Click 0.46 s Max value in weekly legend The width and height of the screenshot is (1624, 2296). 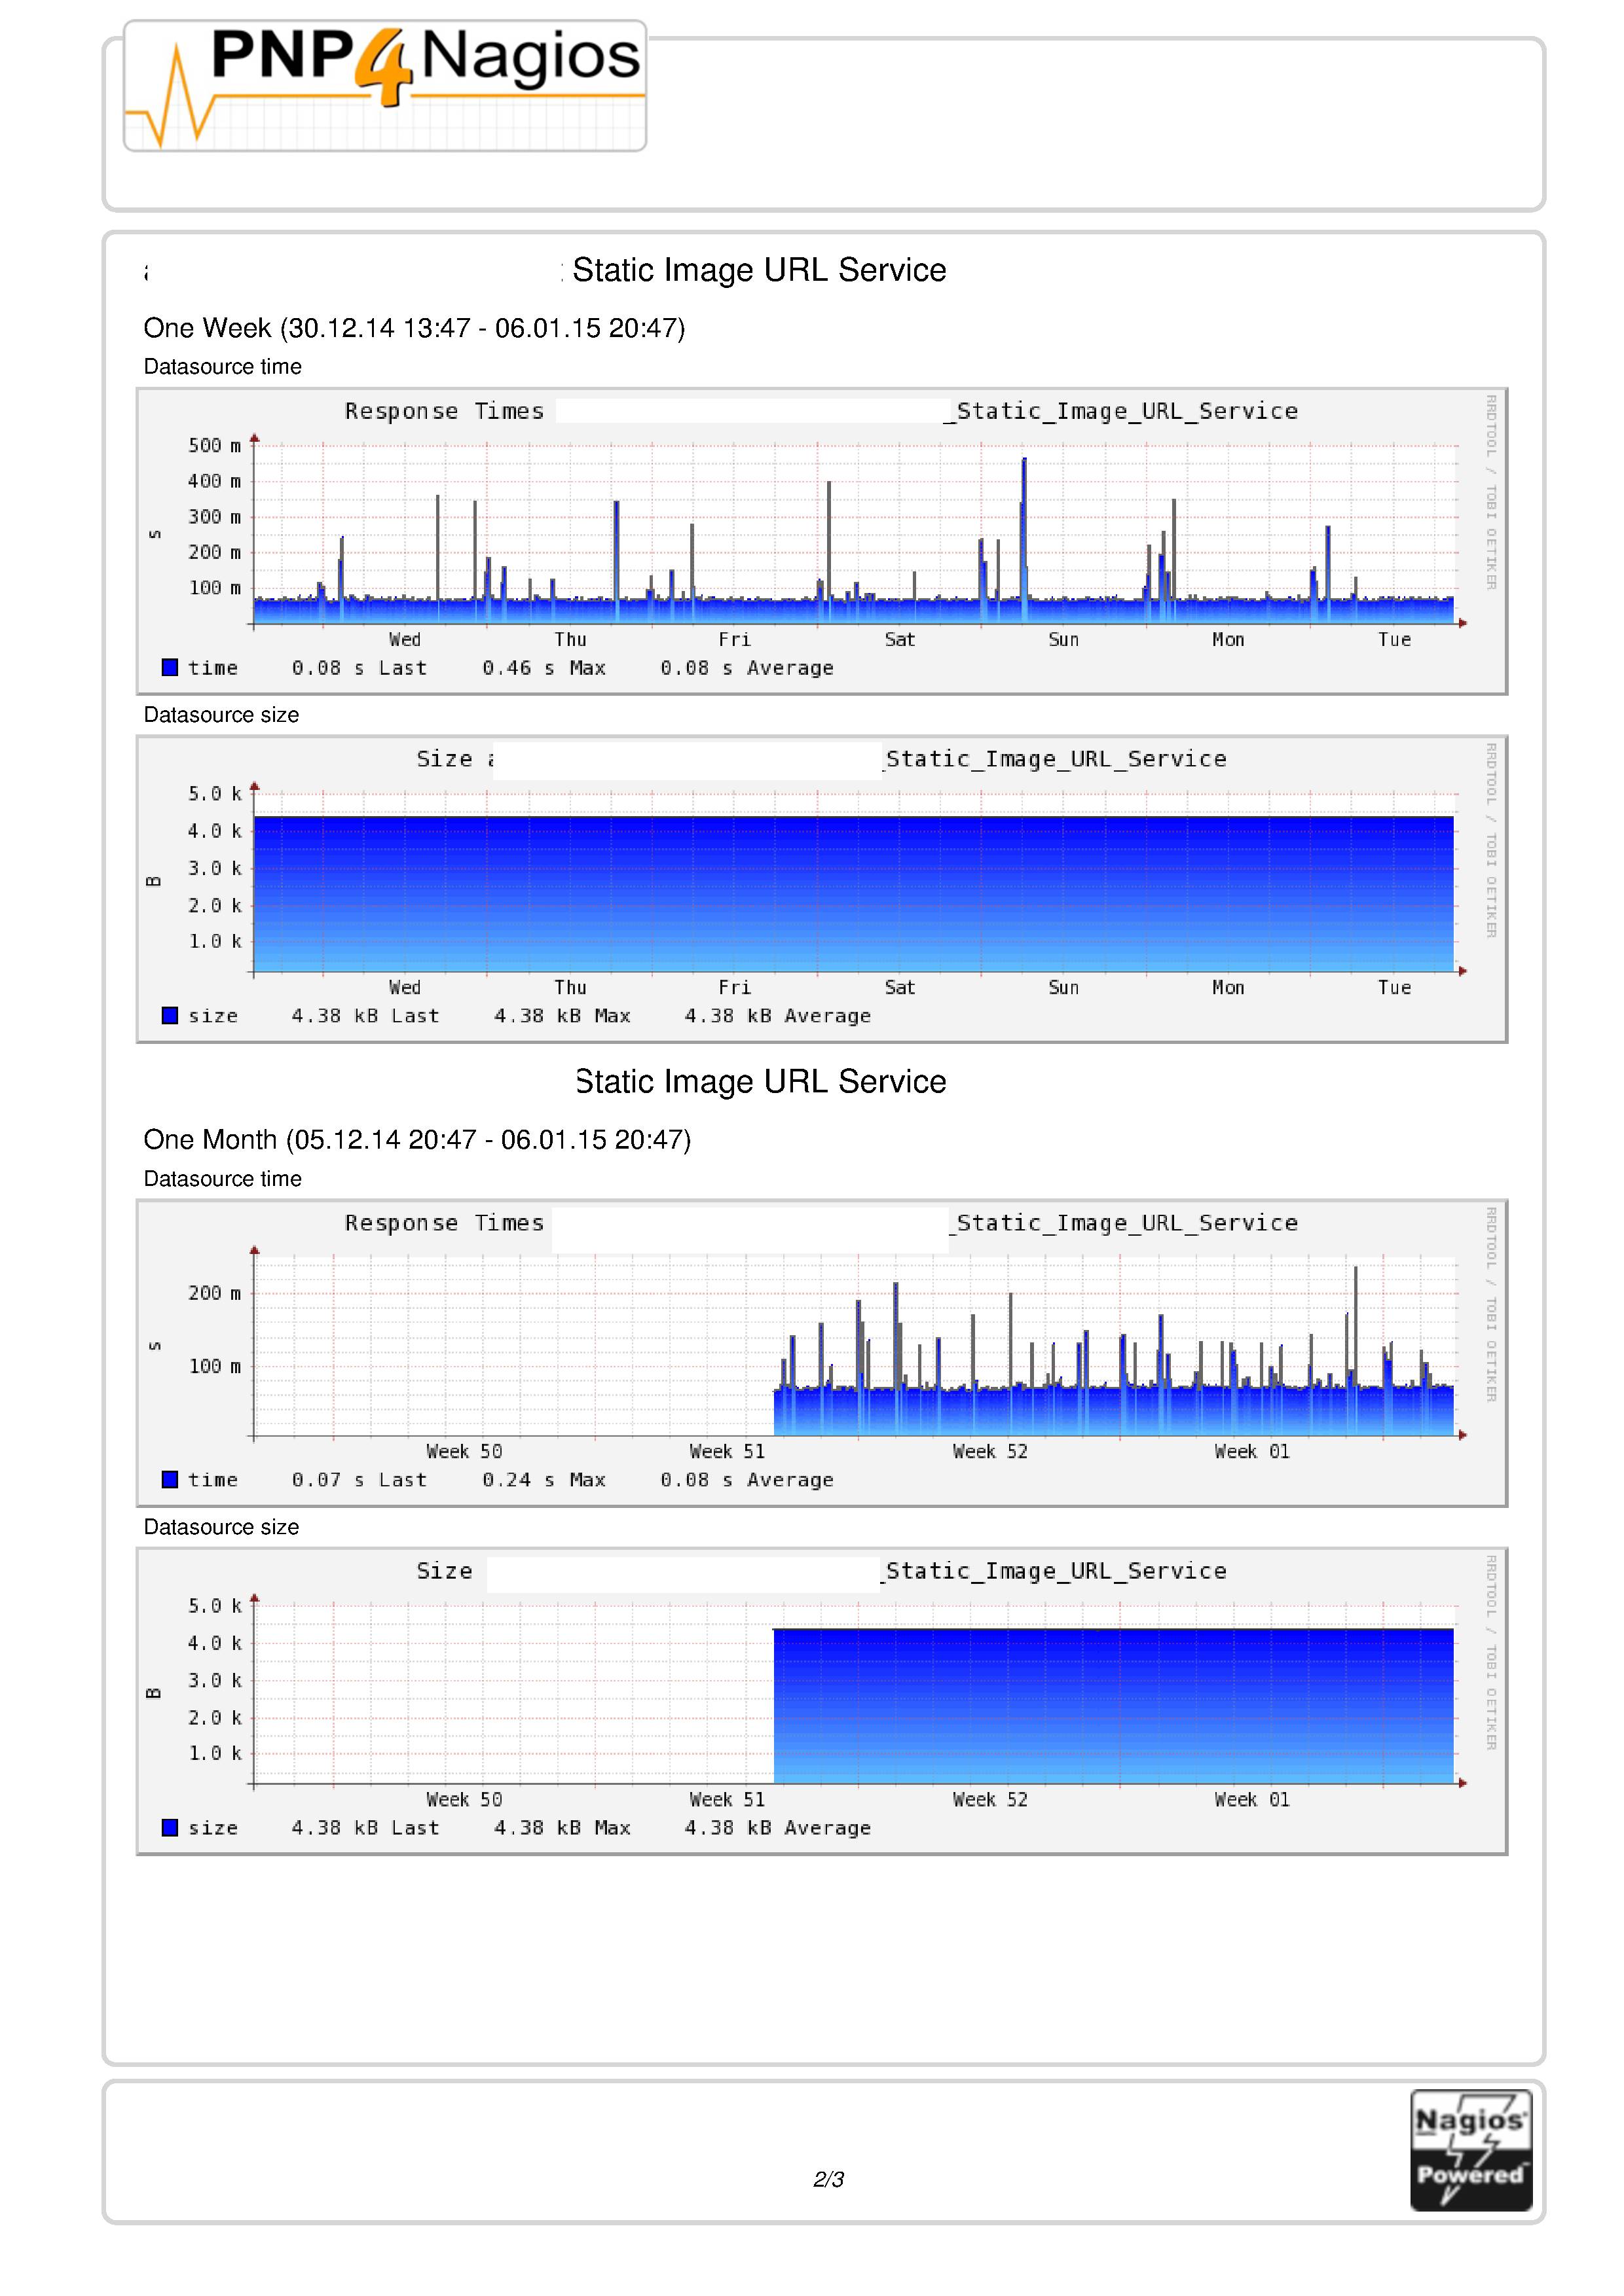pos(544,668)
